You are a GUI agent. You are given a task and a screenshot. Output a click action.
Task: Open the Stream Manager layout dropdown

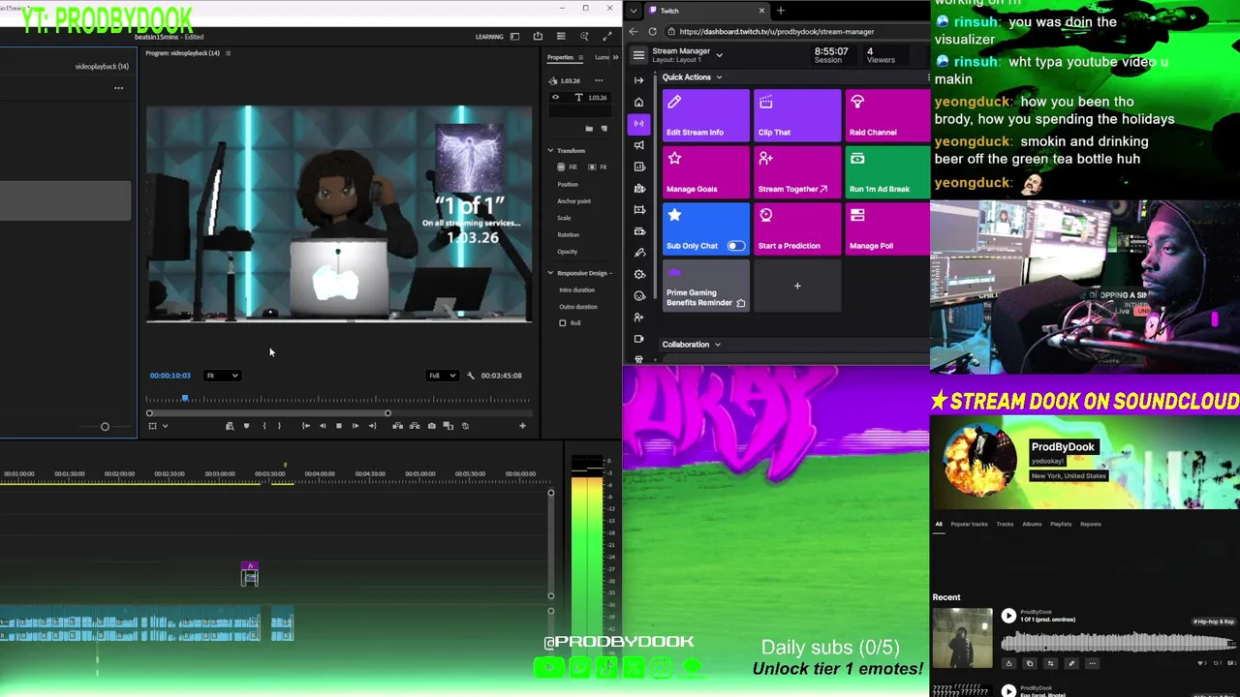[719, 55]
